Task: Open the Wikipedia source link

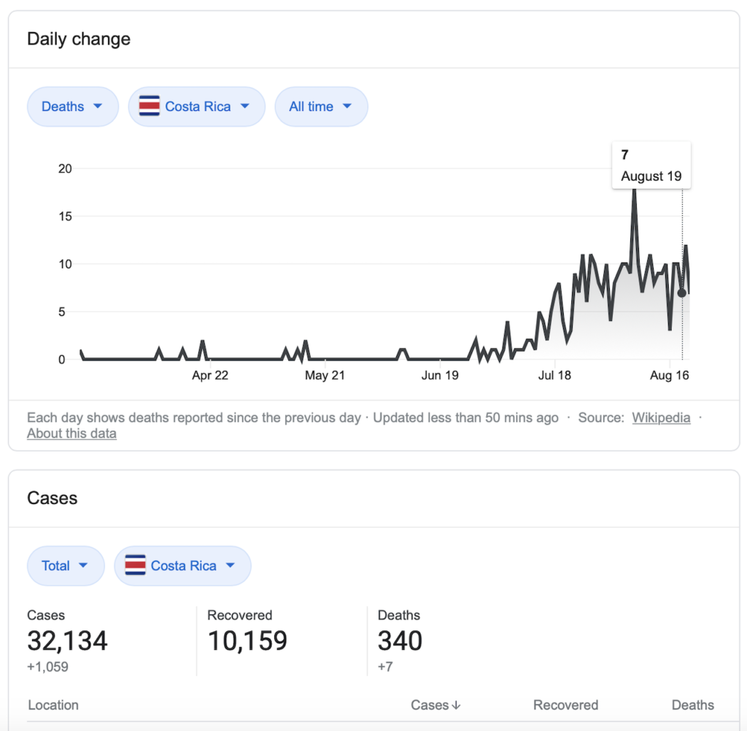Action: (661, 418)
